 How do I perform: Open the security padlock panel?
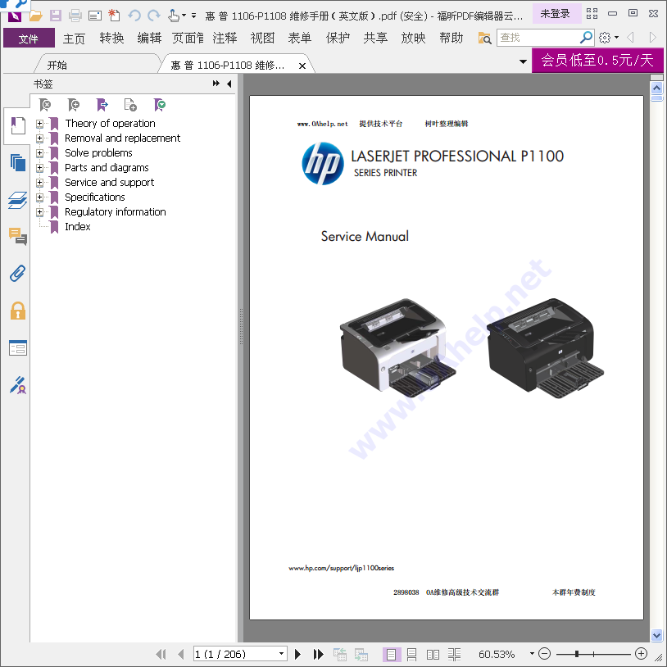pyautogui.click(x=18, y=311)
